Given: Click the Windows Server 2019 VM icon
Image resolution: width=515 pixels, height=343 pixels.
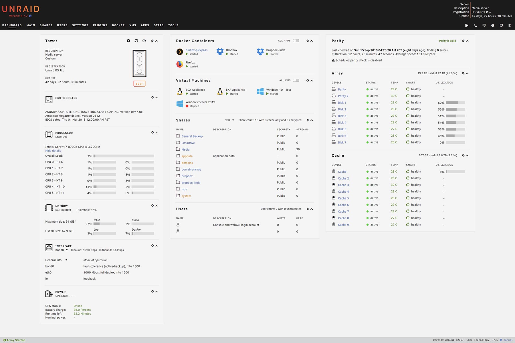Looking at the screenshot, I should [180, 104].
